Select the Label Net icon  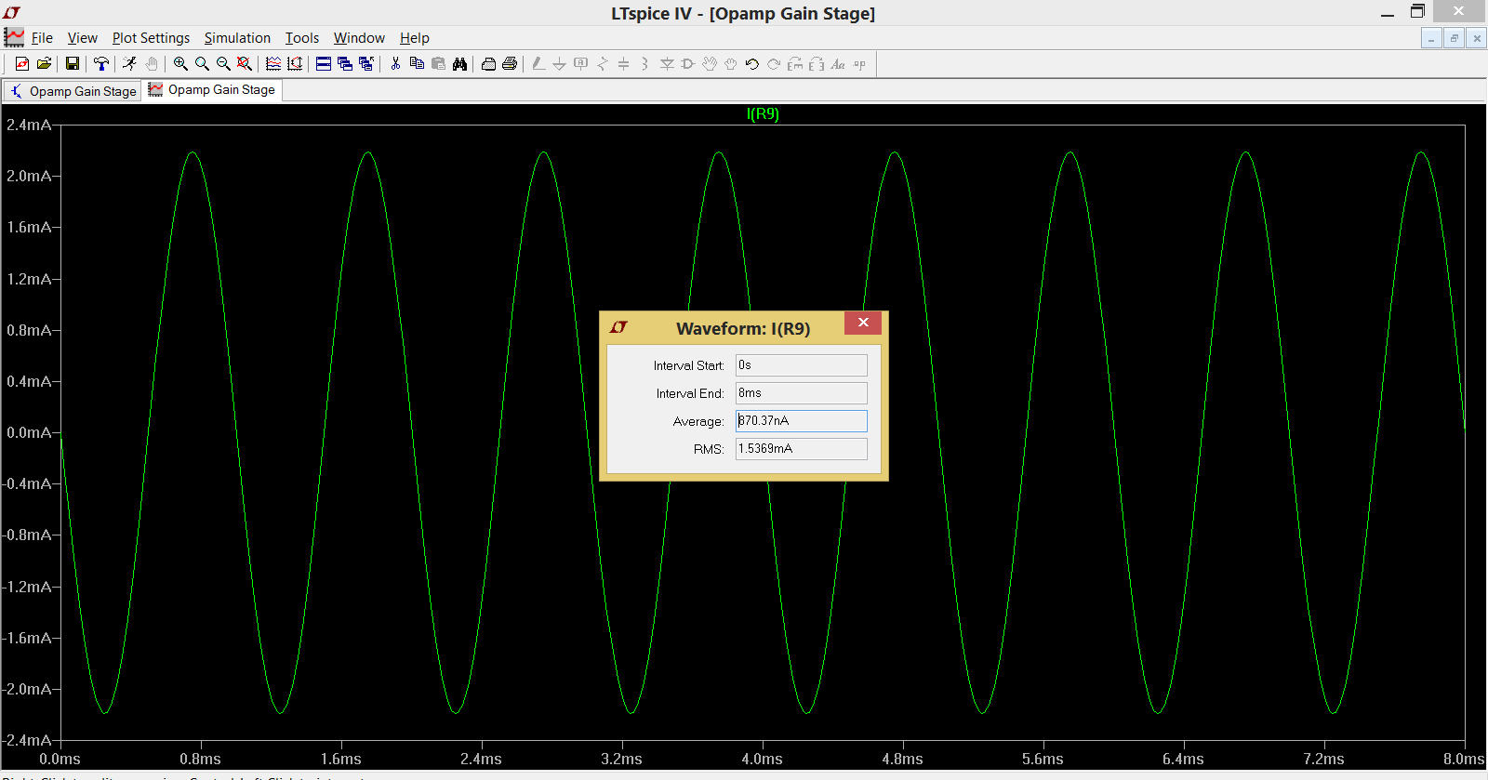pos(581,63)
